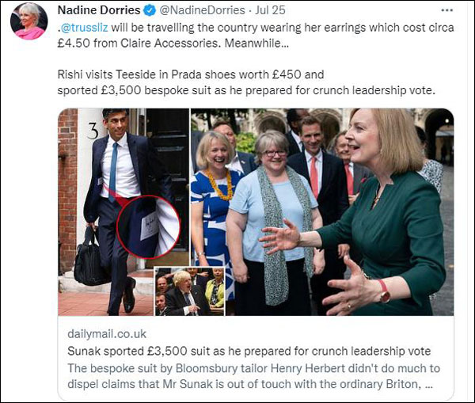
Task: Click the Jul 25 tweet timestamp
Action: (270, 11)
